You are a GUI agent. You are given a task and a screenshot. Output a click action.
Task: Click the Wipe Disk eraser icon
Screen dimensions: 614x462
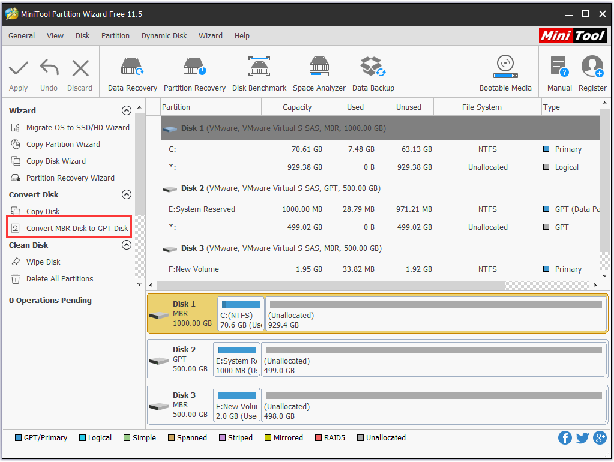[x=15, y=262]
